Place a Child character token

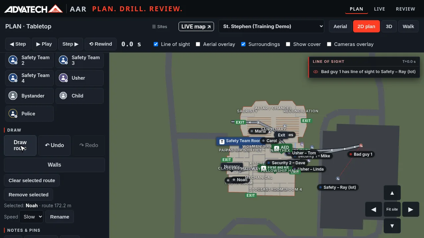79,96
